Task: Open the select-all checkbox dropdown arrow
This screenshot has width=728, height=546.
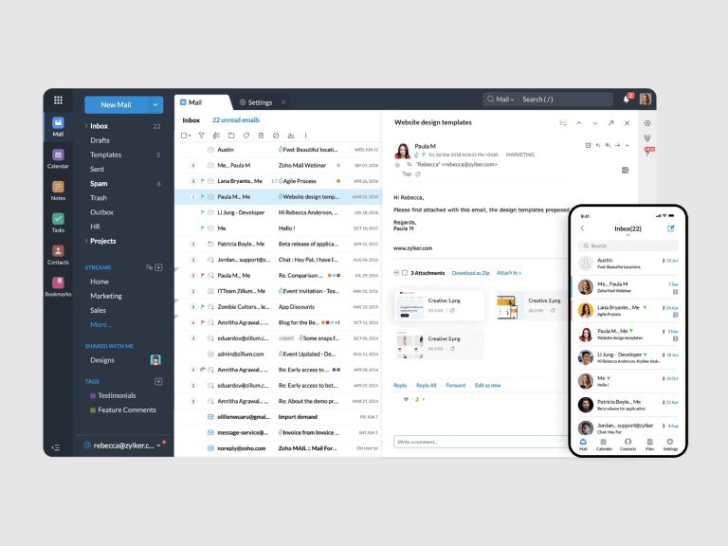Action: (x=190, y=136)
